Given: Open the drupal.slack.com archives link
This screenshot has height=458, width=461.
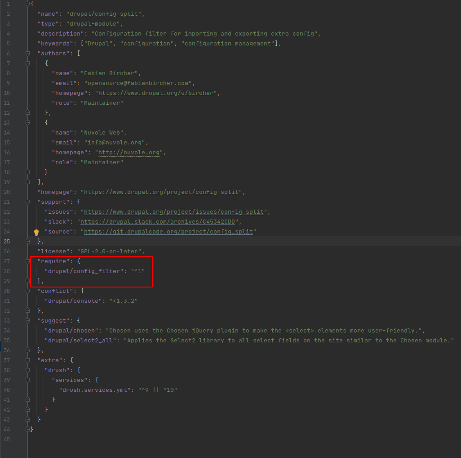Looking at the screenshot, I should click(x=158, y=222).
